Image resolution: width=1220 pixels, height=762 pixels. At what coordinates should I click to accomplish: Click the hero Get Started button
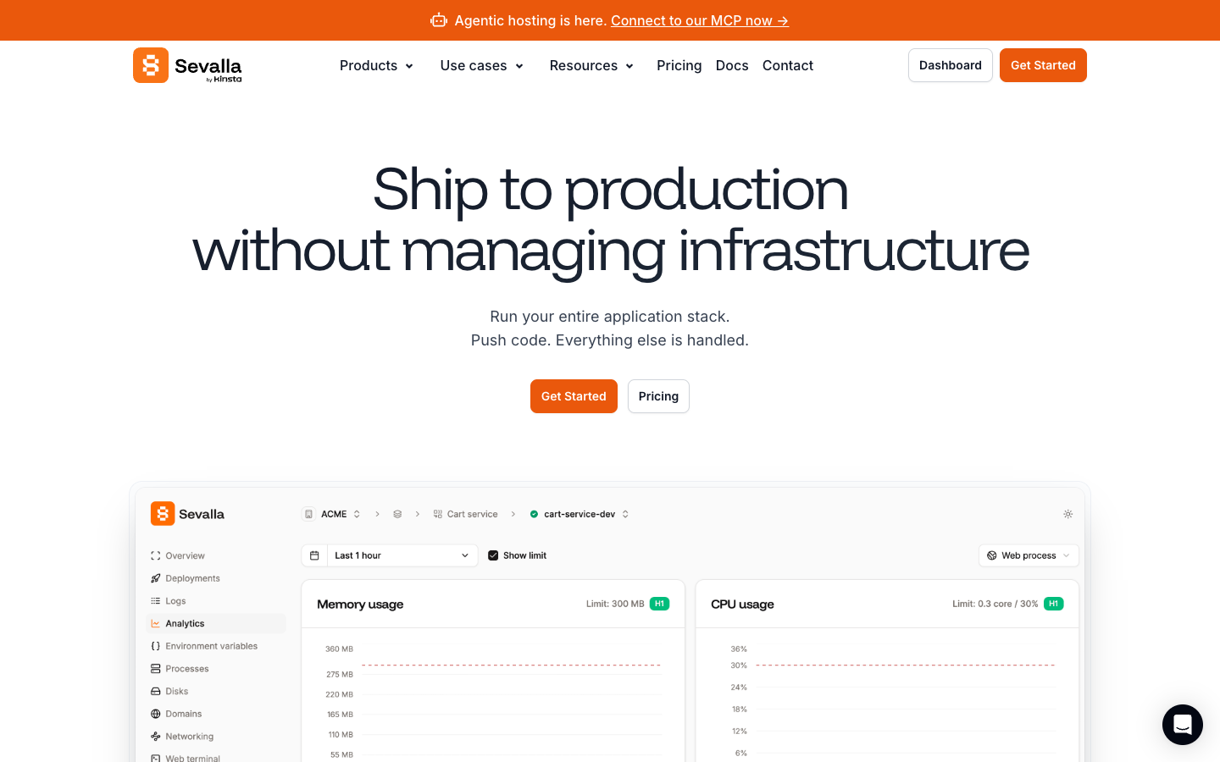[574, 396]
